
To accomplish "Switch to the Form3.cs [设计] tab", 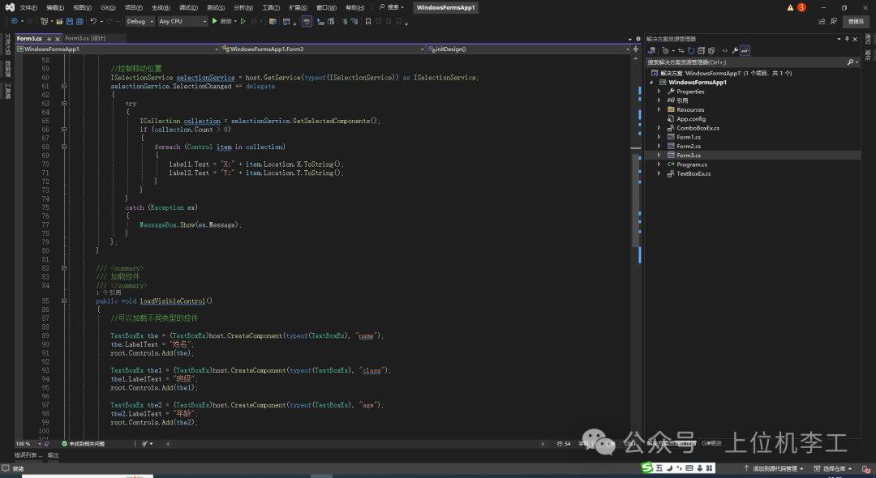I will 85,38.
